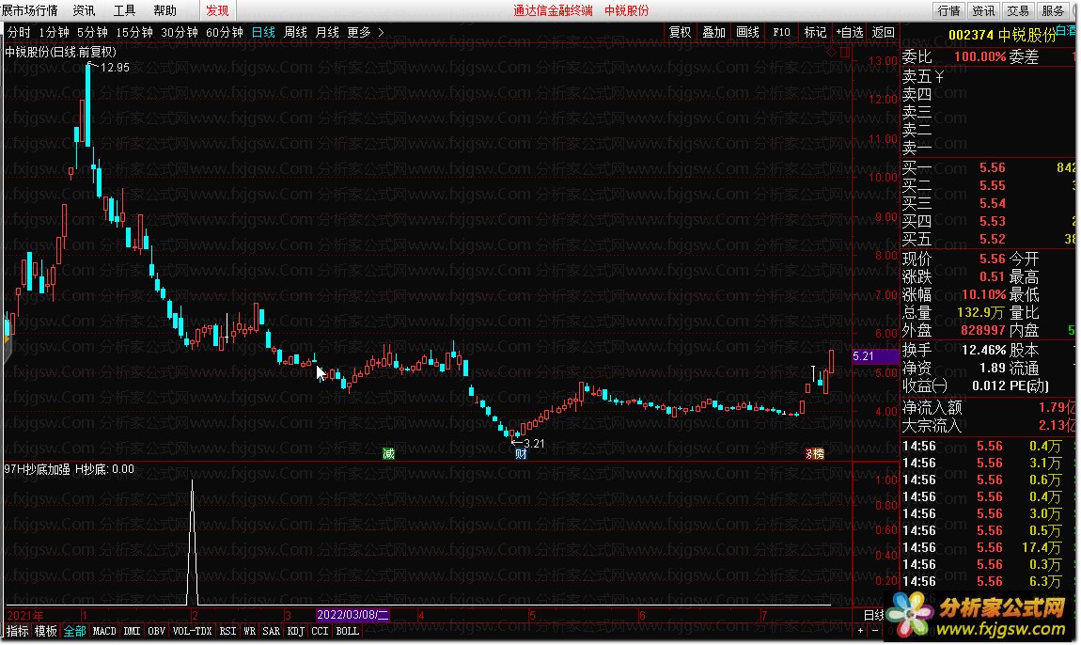Click the 中锐股份(日线 前复权) chart title

(x=61, y=52)
